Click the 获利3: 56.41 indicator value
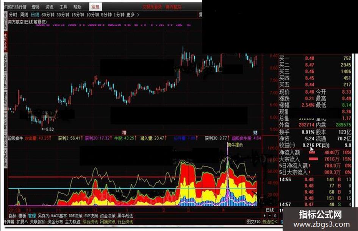Image resolution: width=358 pixels, height=231 pixels. pyautogui.click(x=70, y=138)
